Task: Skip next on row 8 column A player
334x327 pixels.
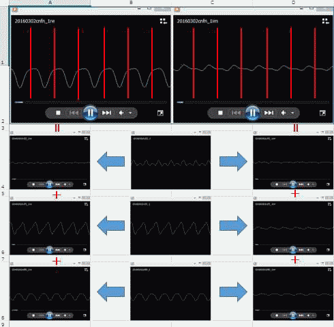Action: 58,315
